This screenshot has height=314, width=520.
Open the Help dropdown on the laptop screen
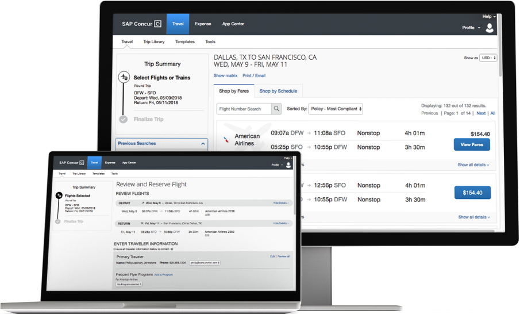[x=288, y=158]
